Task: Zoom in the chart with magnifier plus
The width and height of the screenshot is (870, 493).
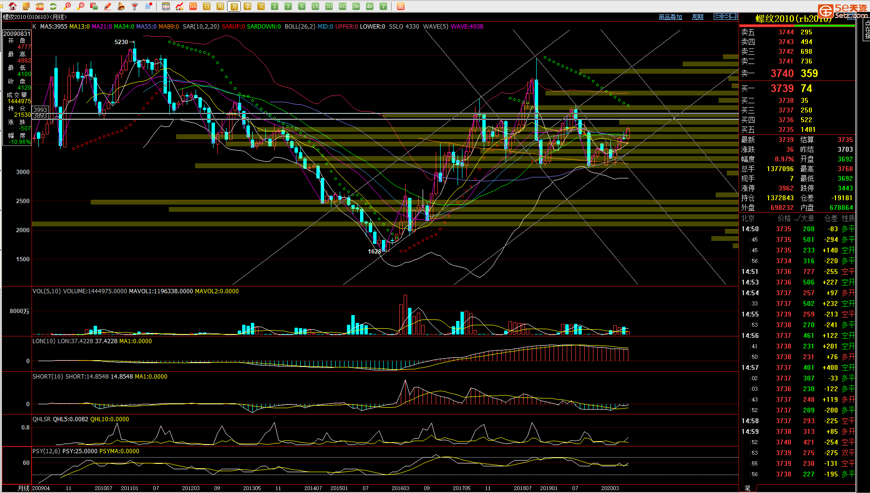Action: pos(67,6)
